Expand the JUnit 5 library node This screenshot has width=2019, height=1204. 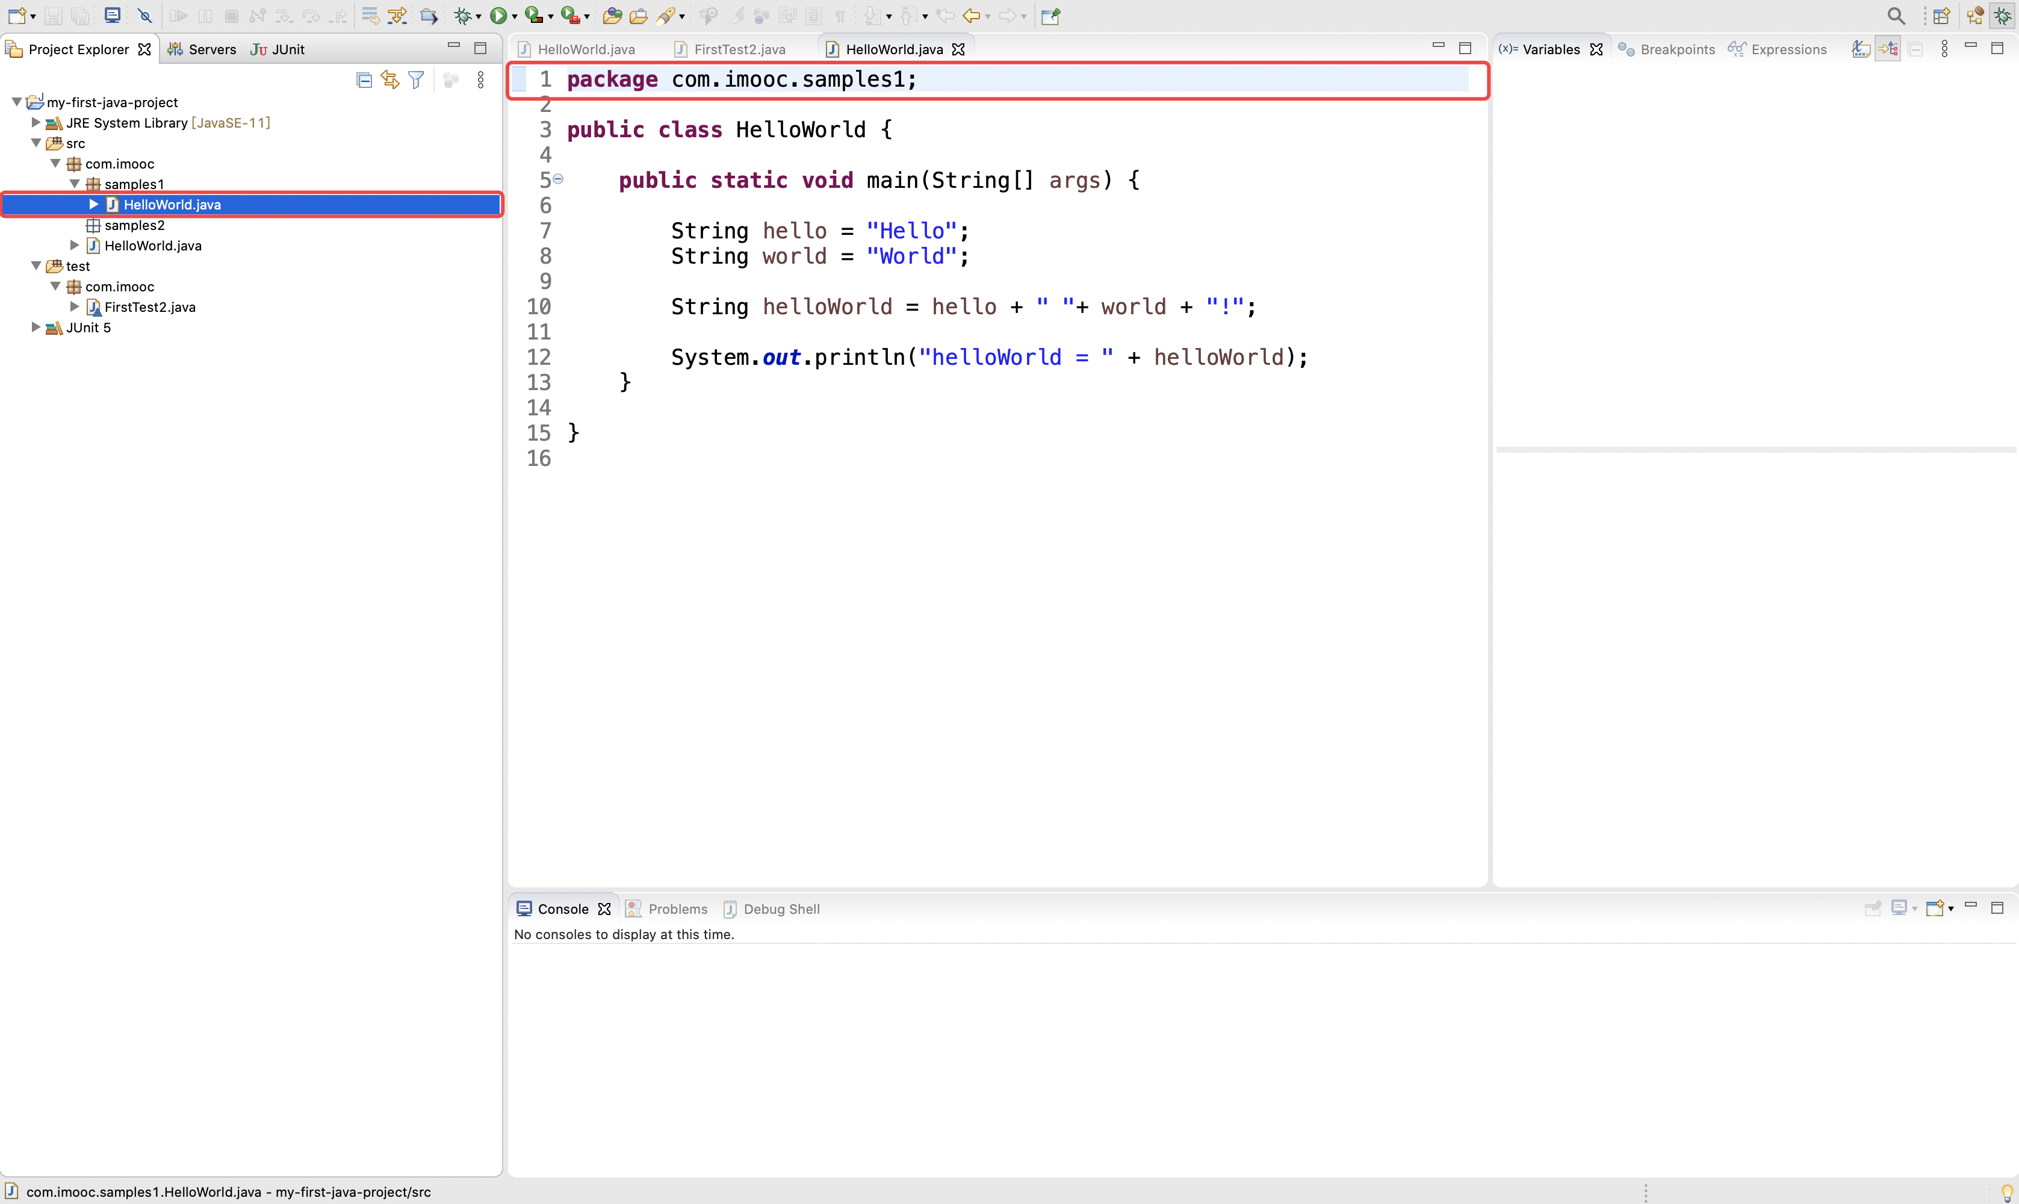[x=36, y=326]
